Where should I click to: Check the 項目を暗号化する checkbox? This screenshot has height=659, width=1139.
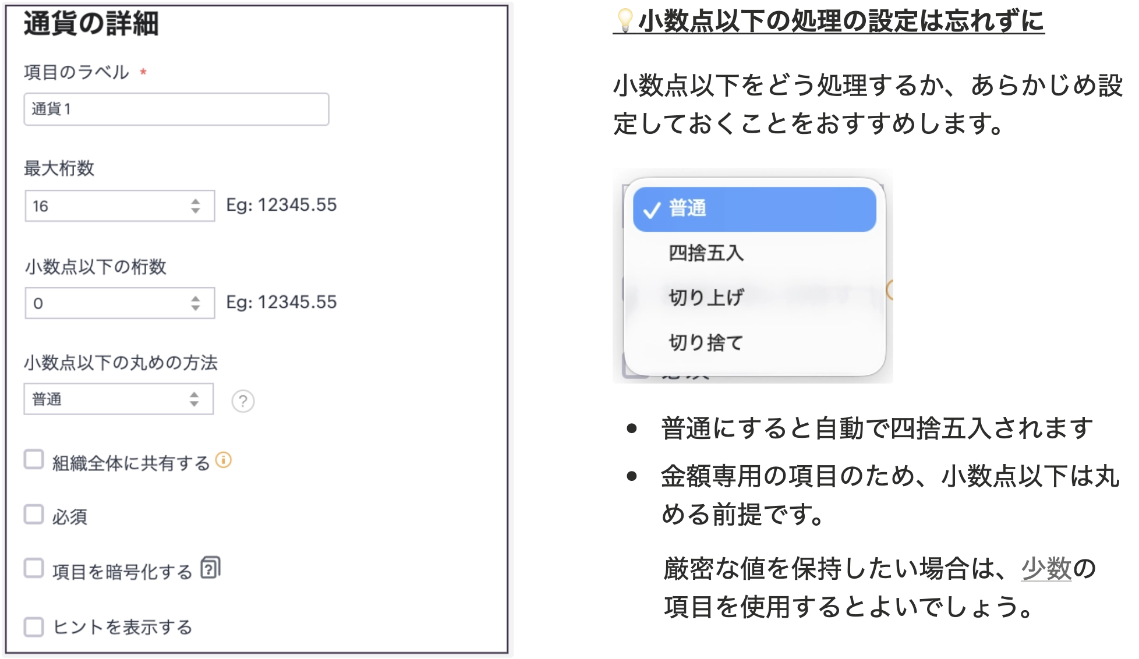pyautogui.click(x=34, y=568)
